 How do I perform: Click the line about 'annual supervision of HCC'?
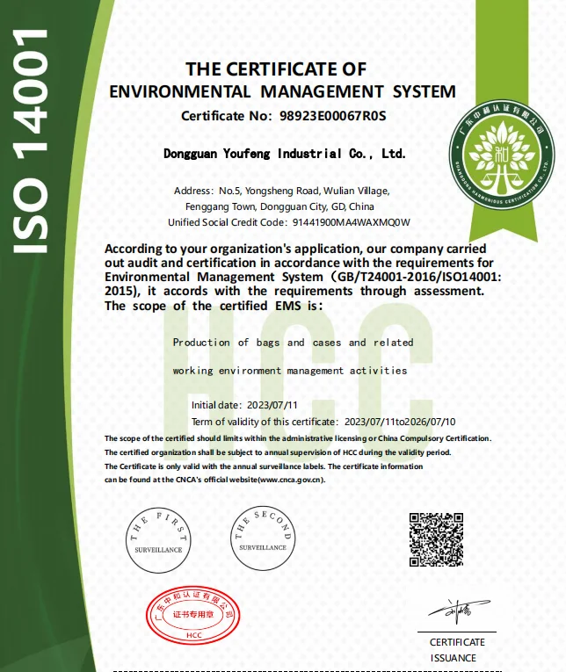click(278, 452)
